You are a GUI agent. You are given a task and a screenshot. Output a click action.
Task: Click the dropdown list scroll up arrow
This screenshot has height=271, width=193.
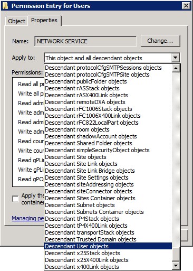click(176, 68)
